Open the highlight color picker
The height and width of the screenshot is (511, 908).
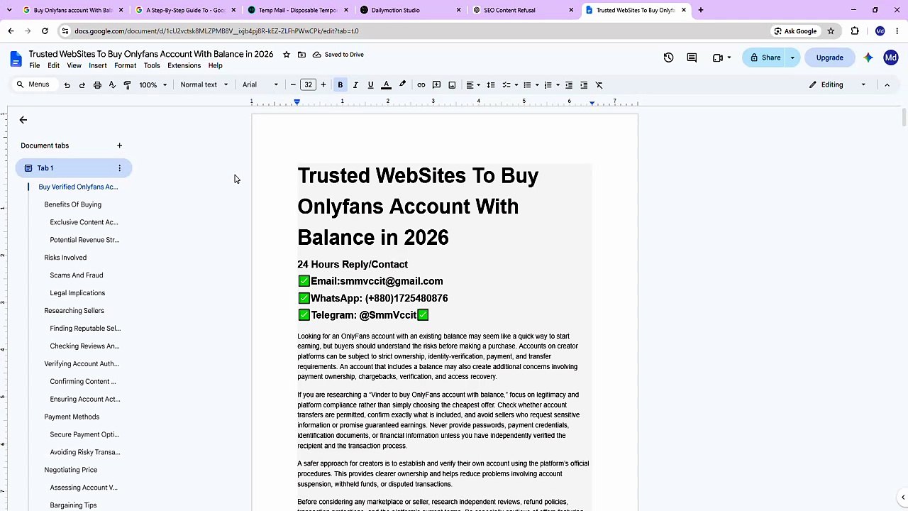(x=402, y=85)
